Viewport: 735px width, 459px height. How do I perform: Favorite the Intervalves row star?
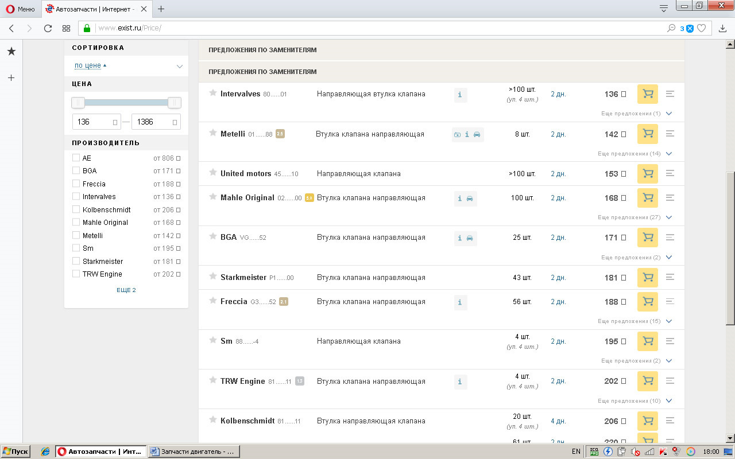coord(213,93)
